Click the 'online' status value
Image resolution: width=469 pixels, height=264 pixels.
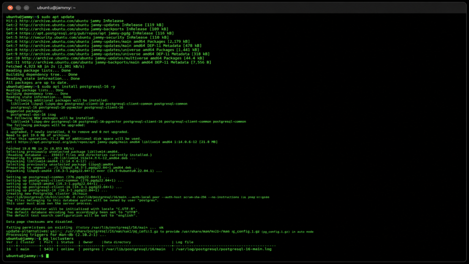pyautogui.click(x=67, y=249)
